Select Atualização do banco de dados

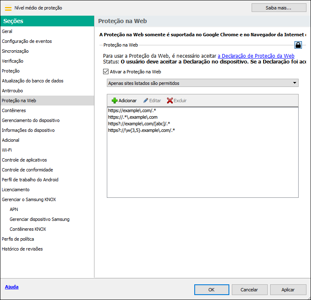point(47,81)
